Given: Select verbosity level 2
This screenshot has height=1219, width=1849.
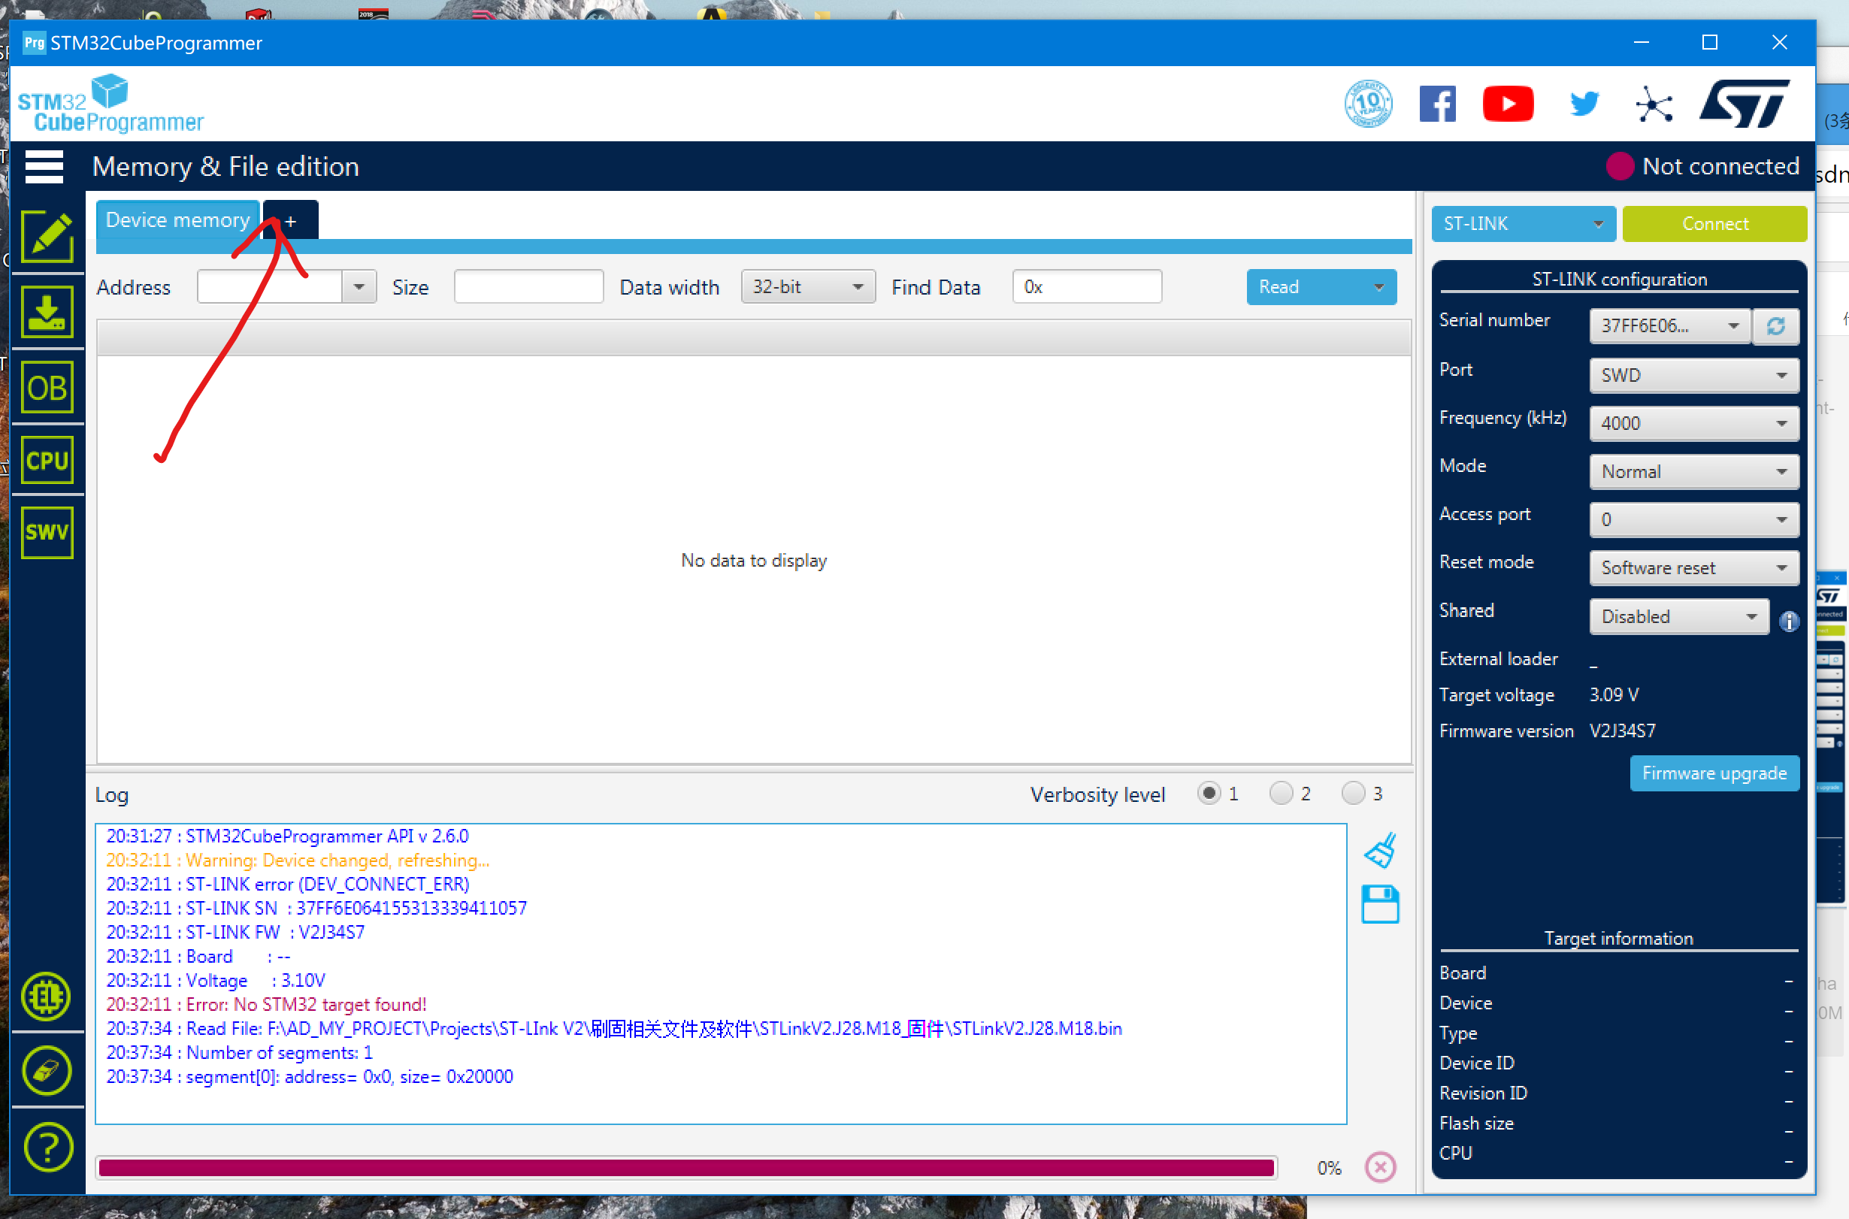Looking at the screenshot, I should (1281, 793).
